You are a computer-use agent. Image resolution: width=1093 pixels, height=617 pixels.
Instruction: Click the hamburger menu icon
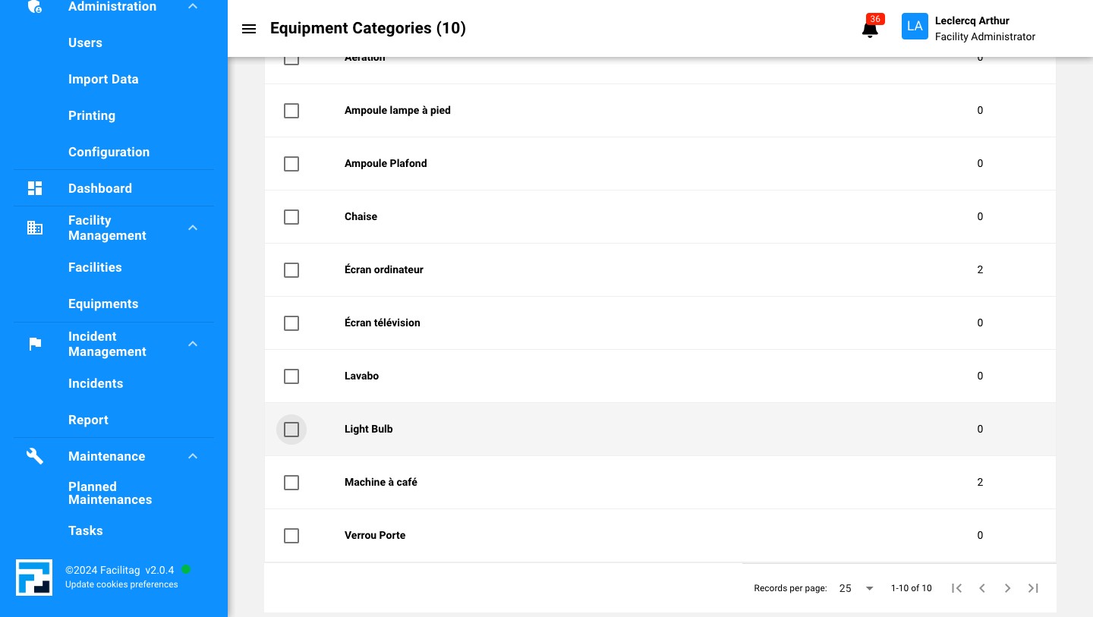(x=249, y=29)
